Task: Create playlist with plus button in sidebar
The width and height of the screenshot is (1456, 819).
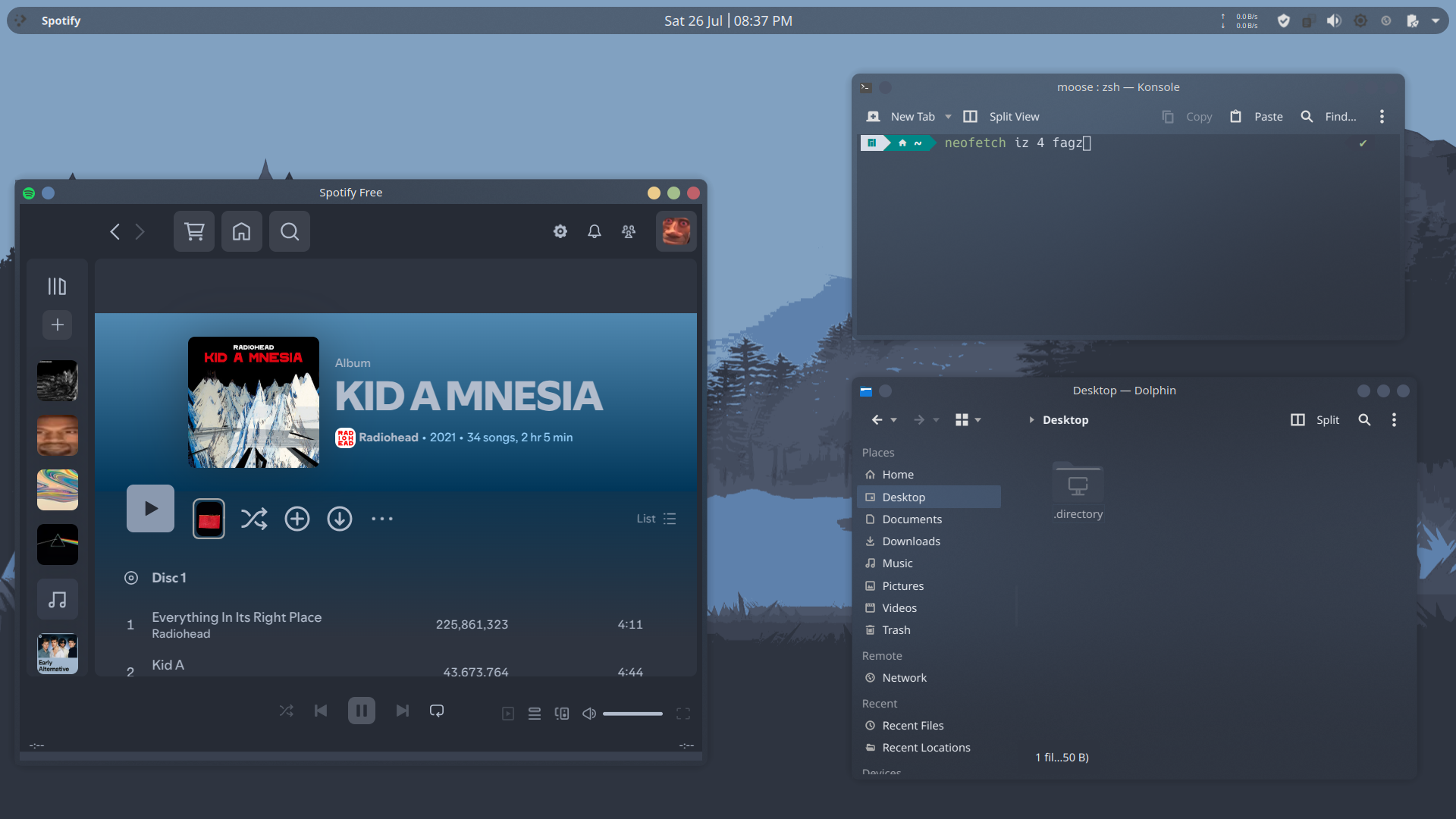Action: click(x=58, y=325)
